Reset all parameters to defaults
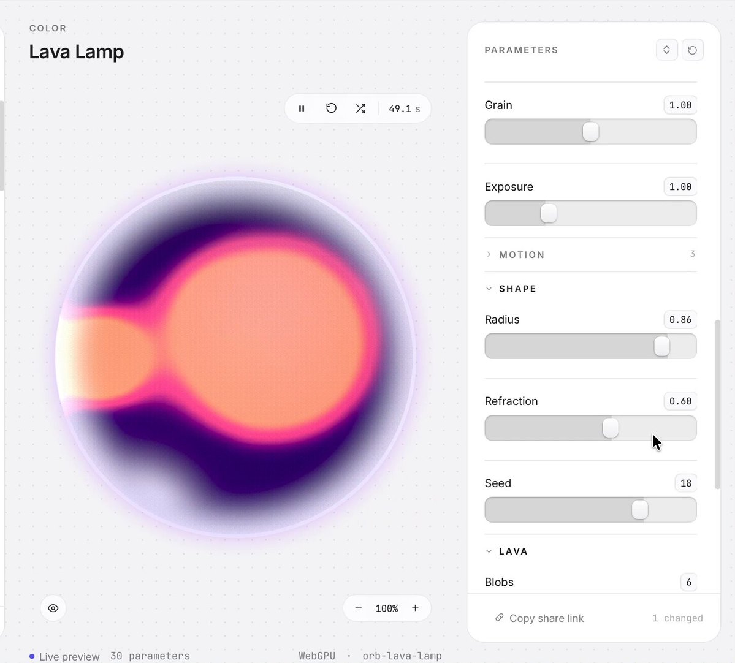This screenshot has height=663, width=735. (692, 50)
